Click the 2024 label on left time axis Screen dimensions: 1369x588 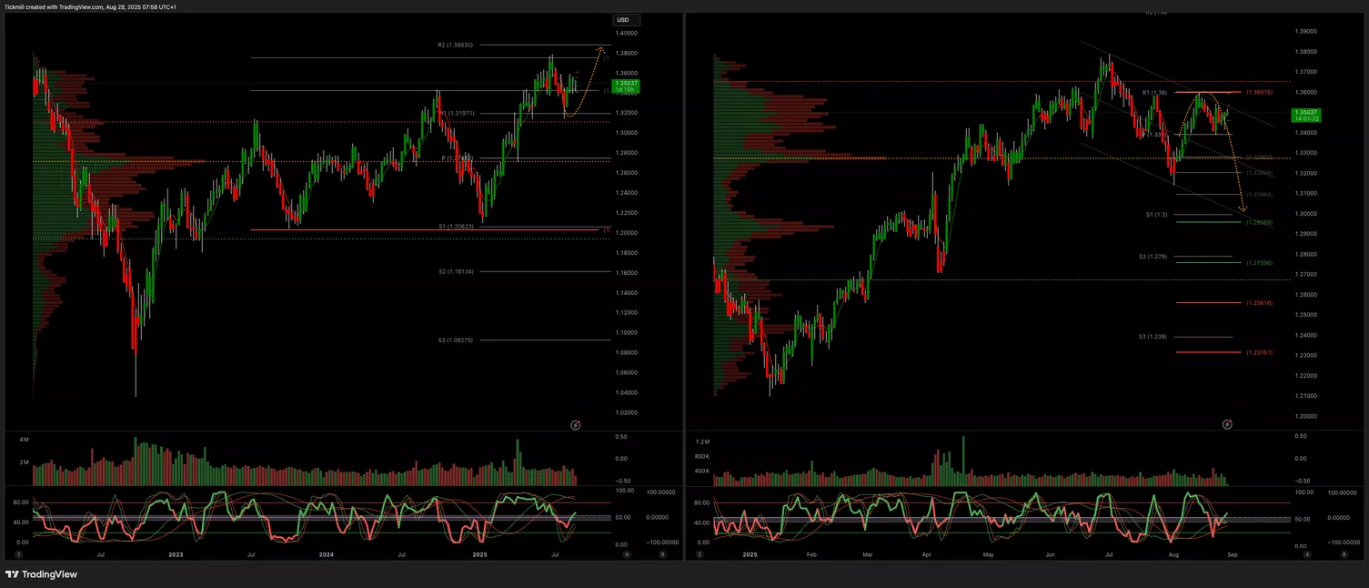click(x=325, y=553)
